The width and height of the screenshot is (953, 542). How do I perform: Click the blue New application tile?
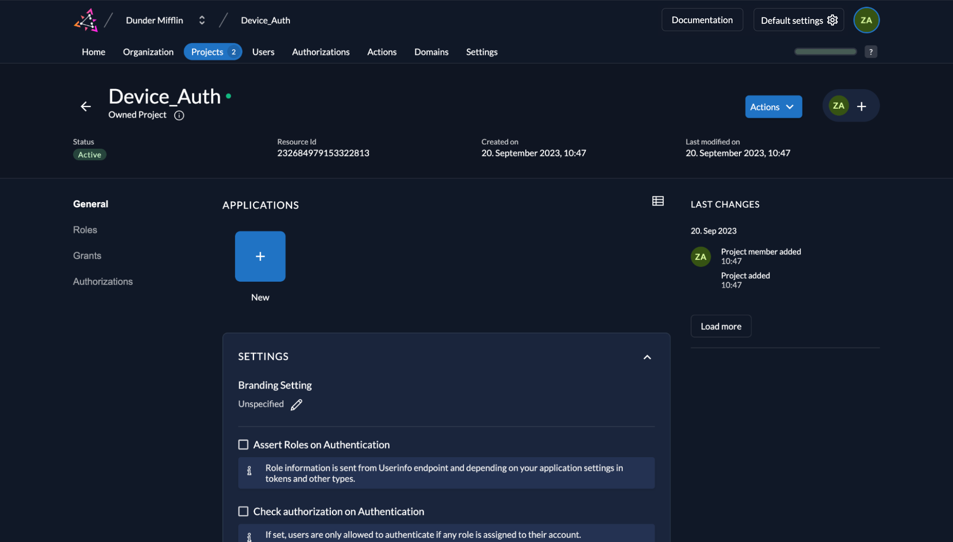tap(260, 256)
